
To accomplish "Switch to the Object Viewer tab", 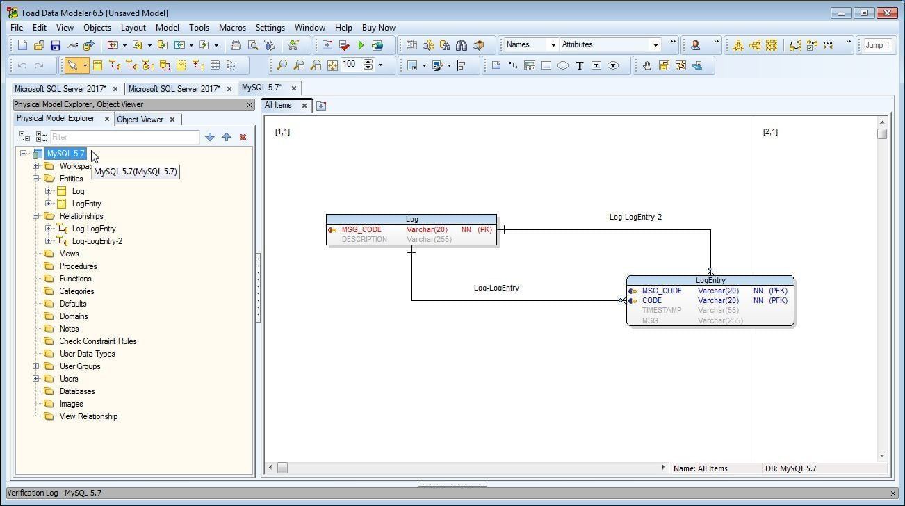I will coord(140,120).
